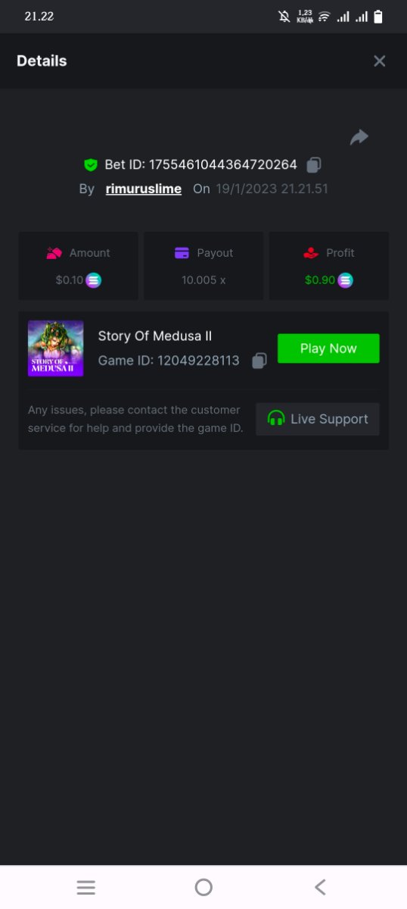The height and width of the screenshot is (909, 407).
Task: Open the Story Of Medusa II thumbnail
Action: tap(56, 348)
